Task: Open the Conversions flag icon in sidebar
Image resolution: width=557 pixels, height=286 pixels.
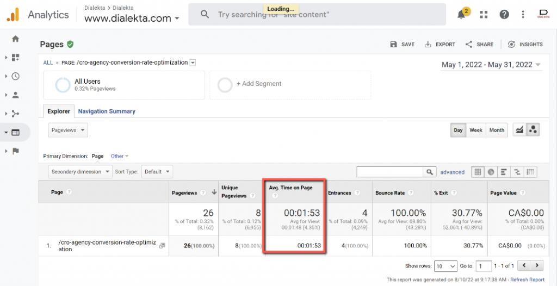Action: pyautogui.click(x=15, y=151)
